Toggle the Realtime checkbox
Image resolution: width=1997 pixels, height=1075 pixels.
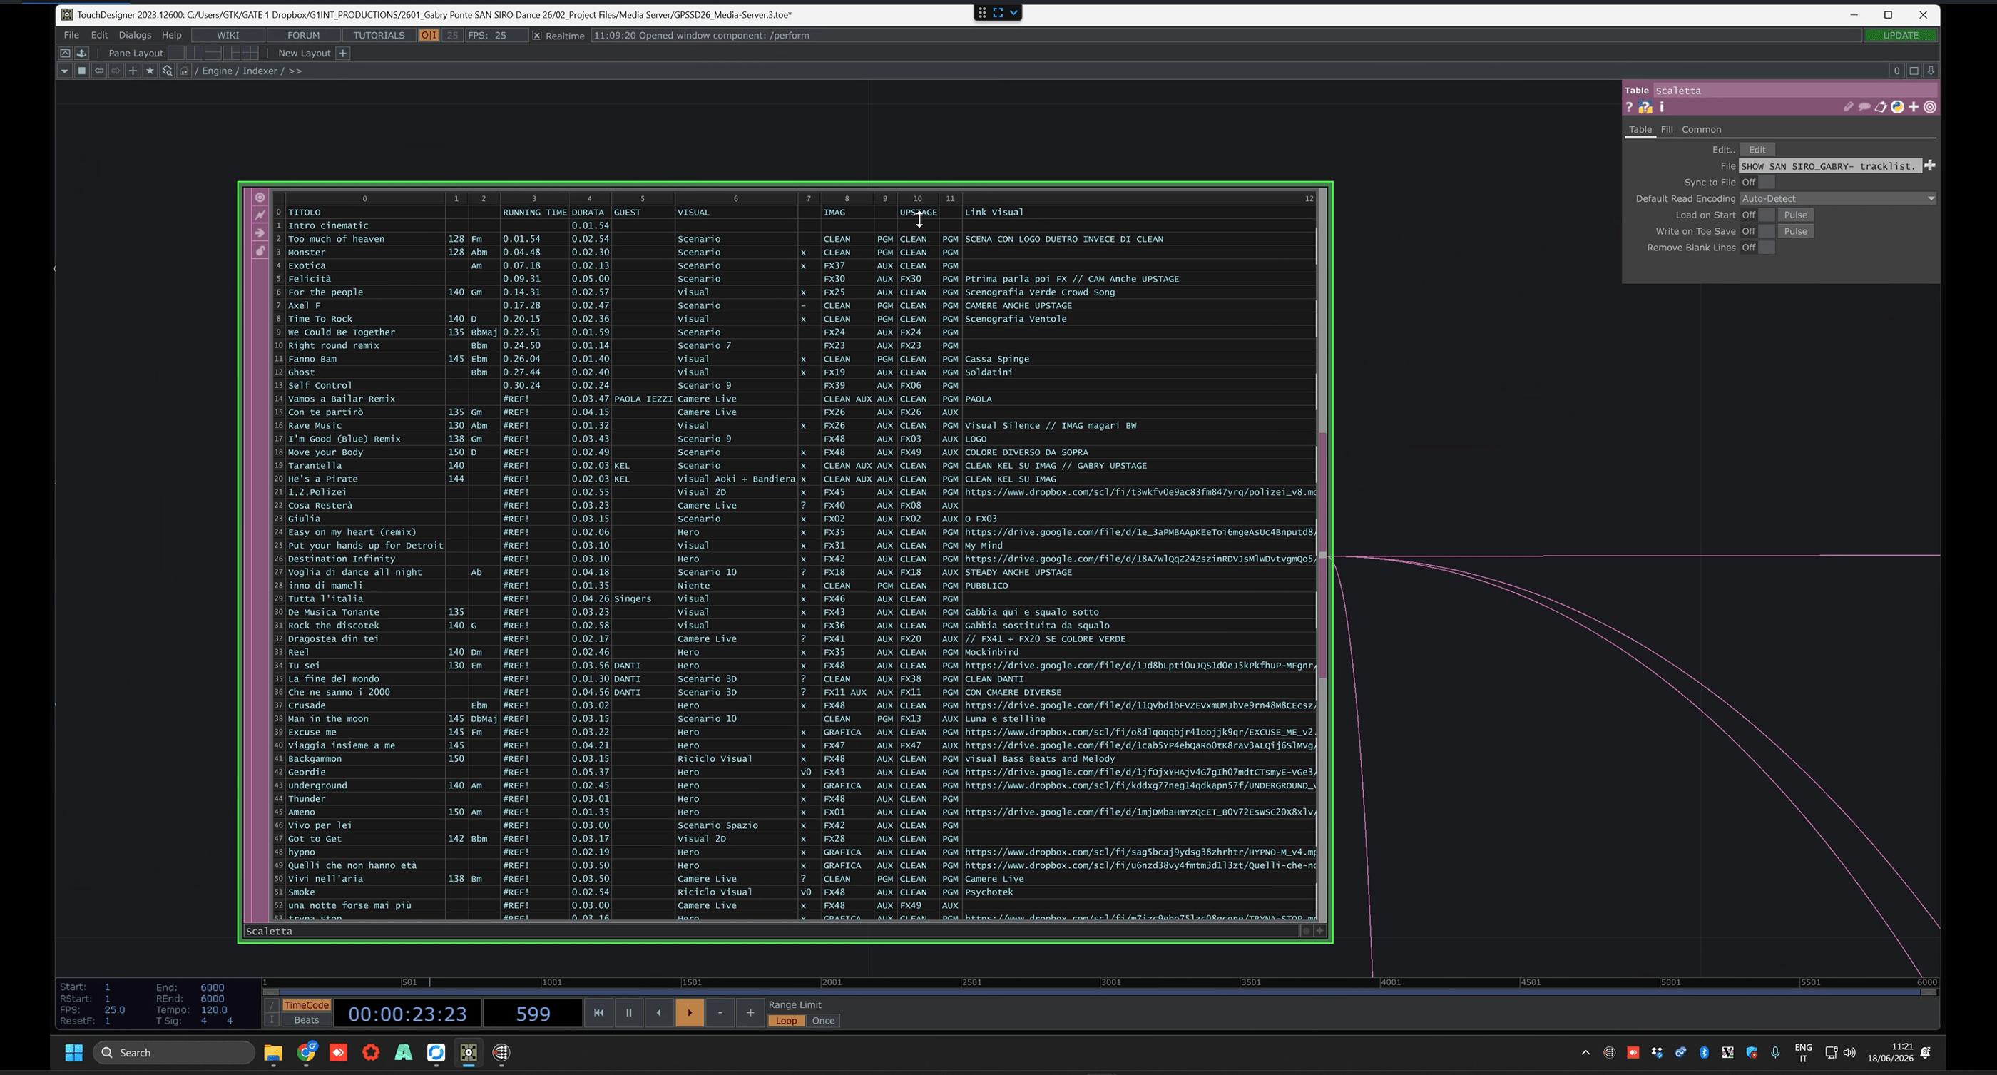tap(536, 36)
